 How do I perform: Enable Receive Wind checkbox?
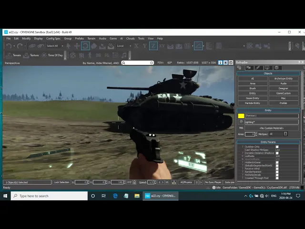[x=277, y=168]
